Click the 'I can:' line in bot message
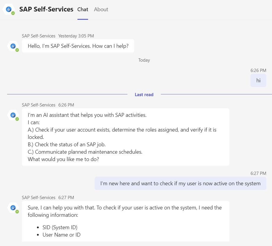Screen dimensions: 272x246 coord(34,122)
